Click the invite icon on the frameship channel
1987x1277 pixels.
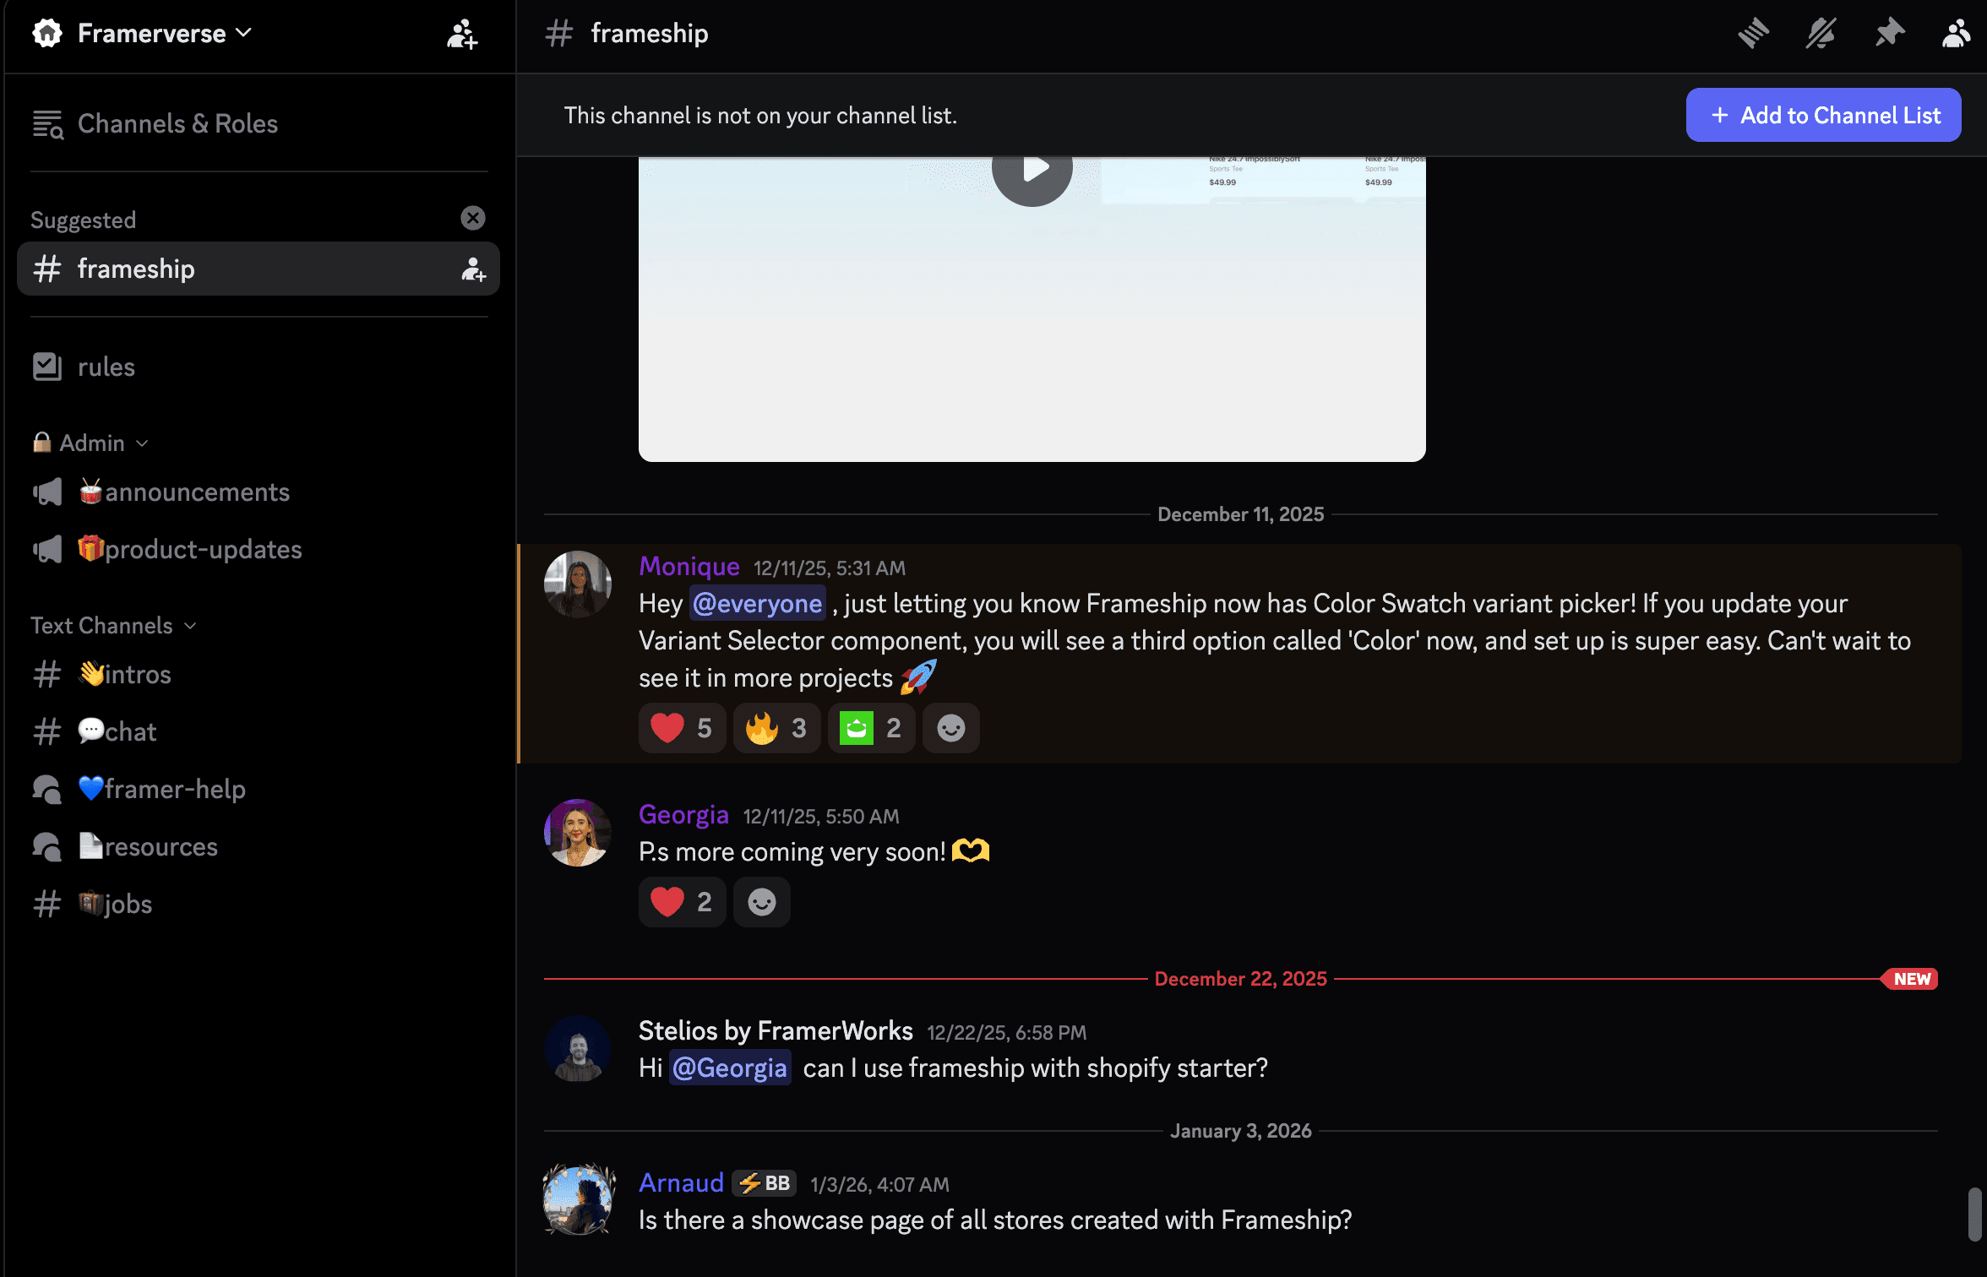473,271
